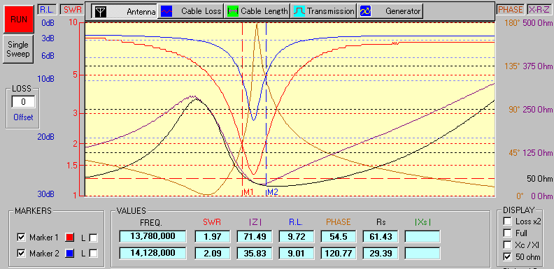
Task: Toggle the PHASE trace button
Action: tap(510, 10)
